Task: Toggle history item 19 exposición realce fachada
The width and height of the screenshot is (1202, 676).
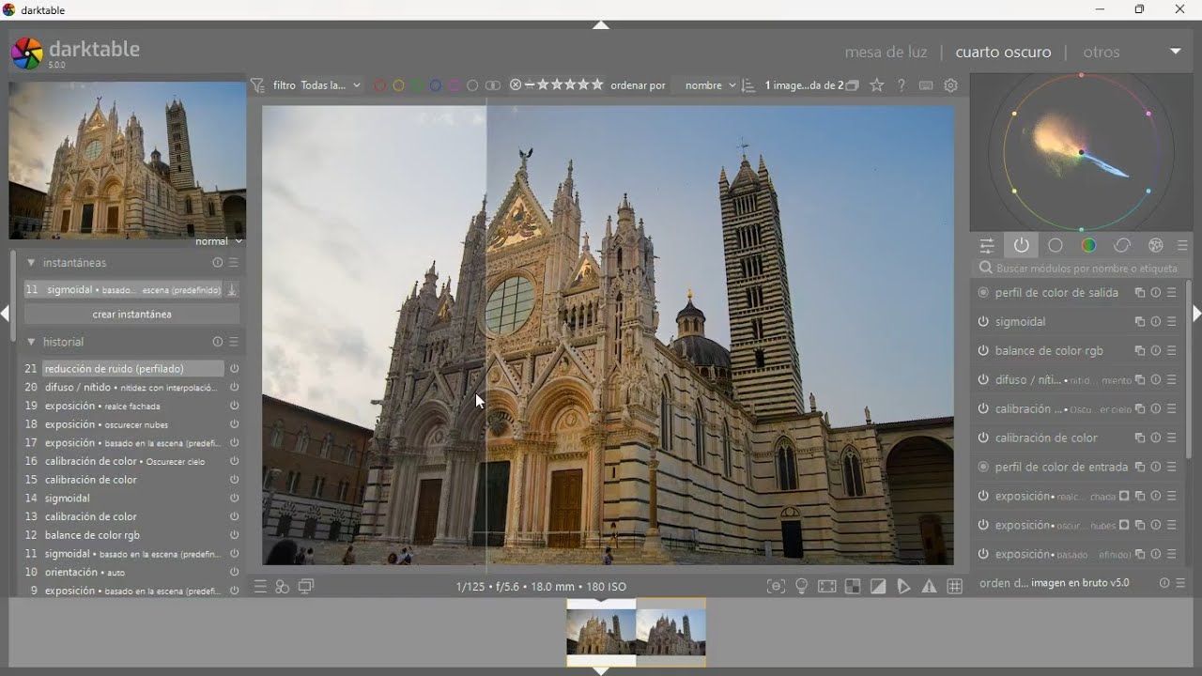Action: [x=235, y=407]
